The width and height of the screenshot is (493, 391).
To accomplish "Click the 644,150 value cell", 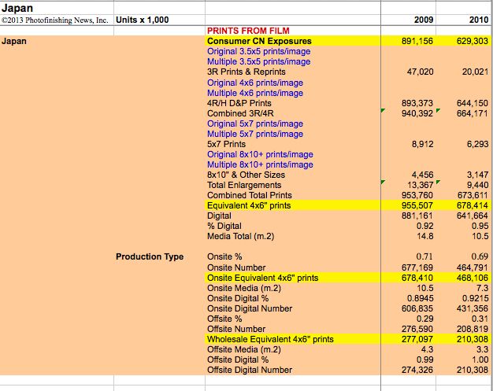I will (x=473, y=103).
